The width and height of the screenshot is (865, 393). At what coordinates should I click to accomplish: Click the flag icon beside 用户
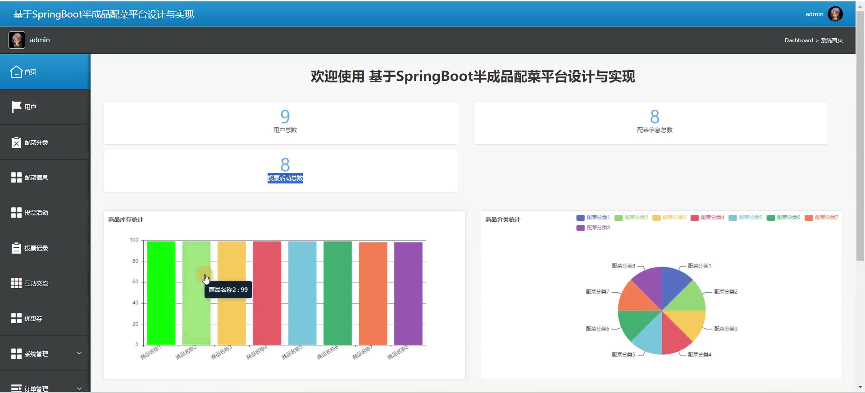click(x=16, y=107)
